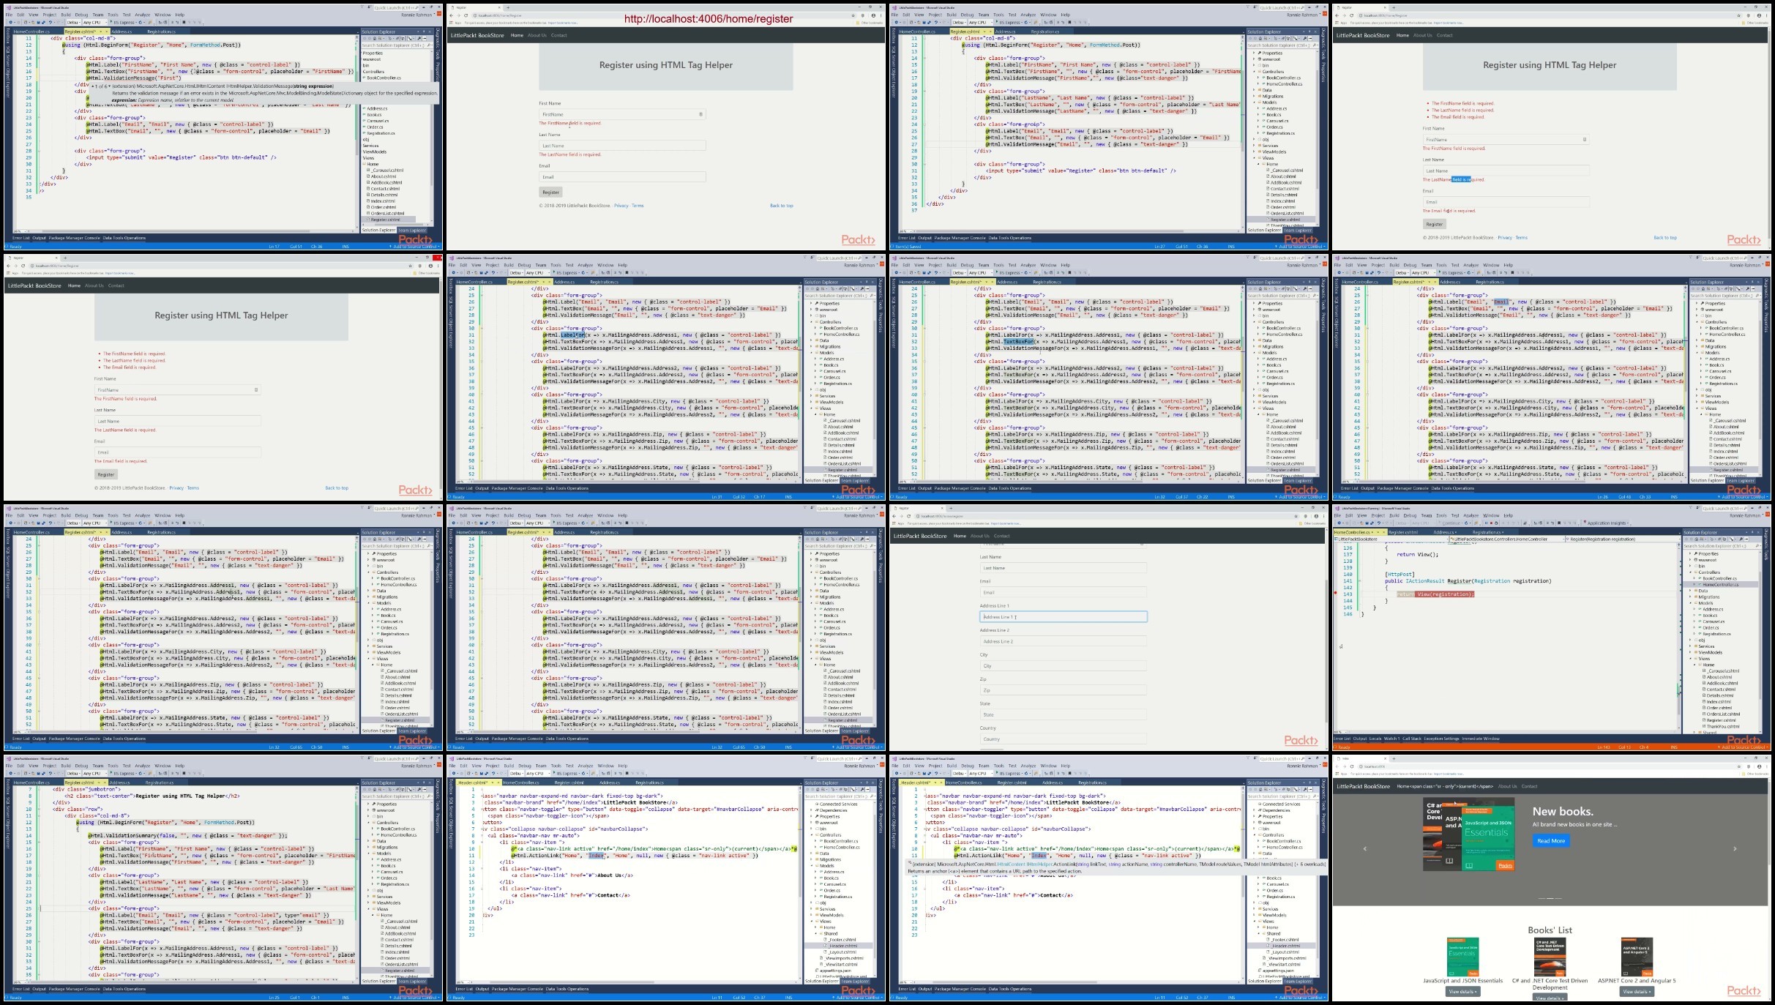This screenshot has width=1775, height=1005.
Task: Go to previous carousel slide arrow
Action: click(x=1364, y=849)
